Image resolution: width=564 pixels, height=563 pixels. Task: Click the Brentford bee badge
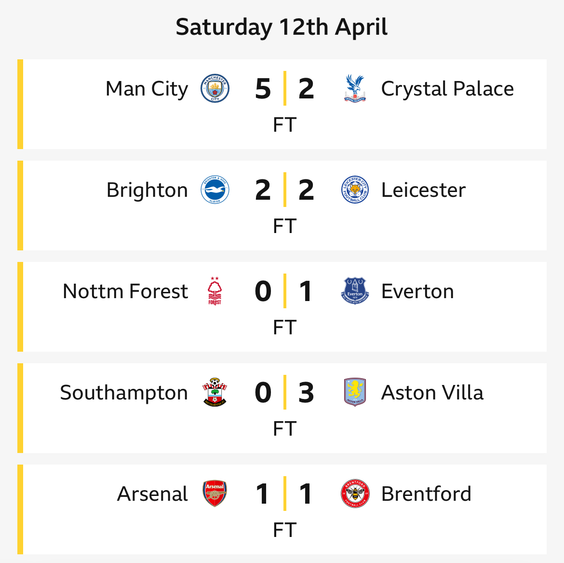(355, 494)
